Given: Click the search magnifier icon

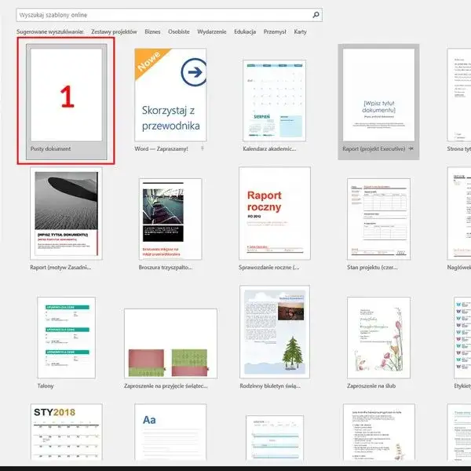Looking at the screenshot, I should (x=316, y=15).
